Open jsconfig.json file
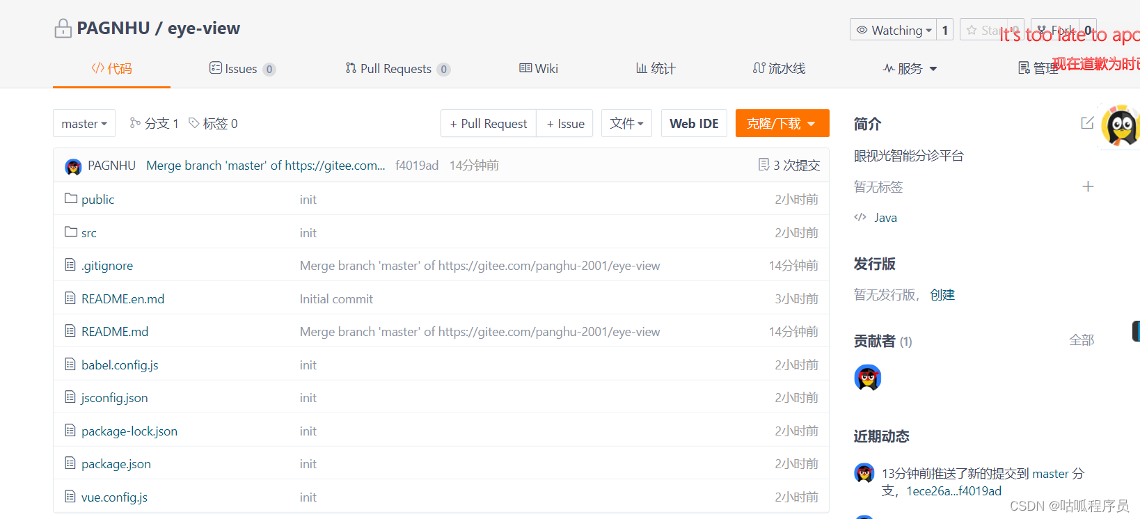This screenshot has height=519, width=1140. [115, 398]
